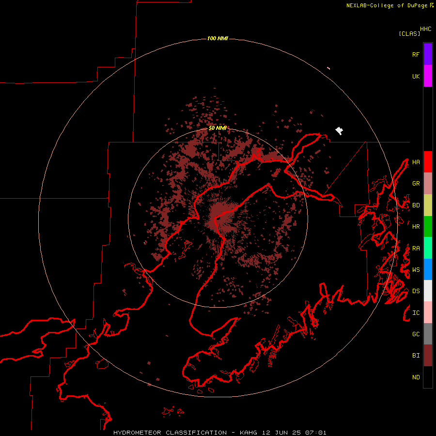Screen dimensions: 436x436
Task: Click the HR legend label
Action: pyautogui.click(x=416, y=227)
